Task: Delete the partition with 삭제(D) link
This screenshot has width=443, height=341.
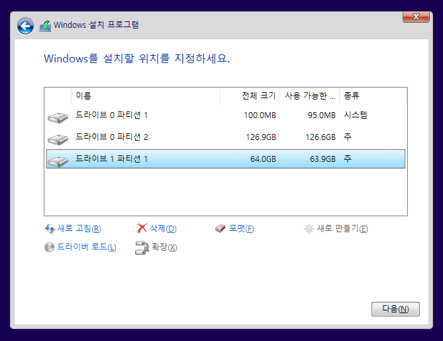Action: click(163, 228)
